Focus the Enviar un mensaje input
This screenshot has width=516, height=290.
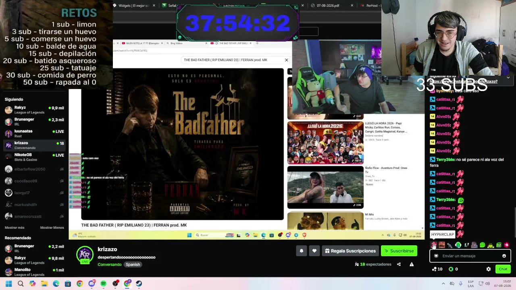[470, 256]
